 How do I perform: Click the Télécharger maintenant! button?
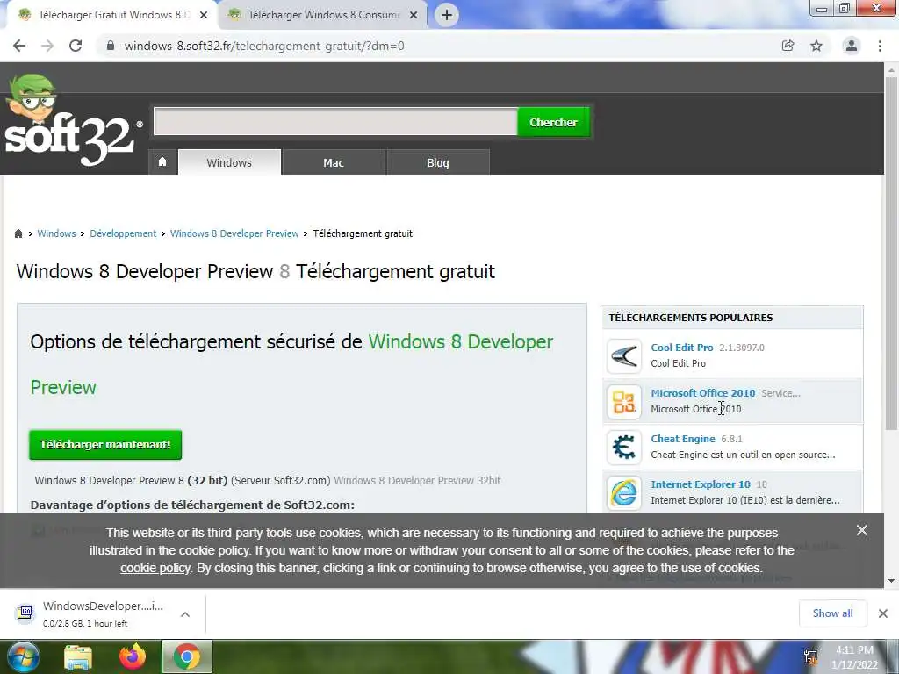[105, 445]
